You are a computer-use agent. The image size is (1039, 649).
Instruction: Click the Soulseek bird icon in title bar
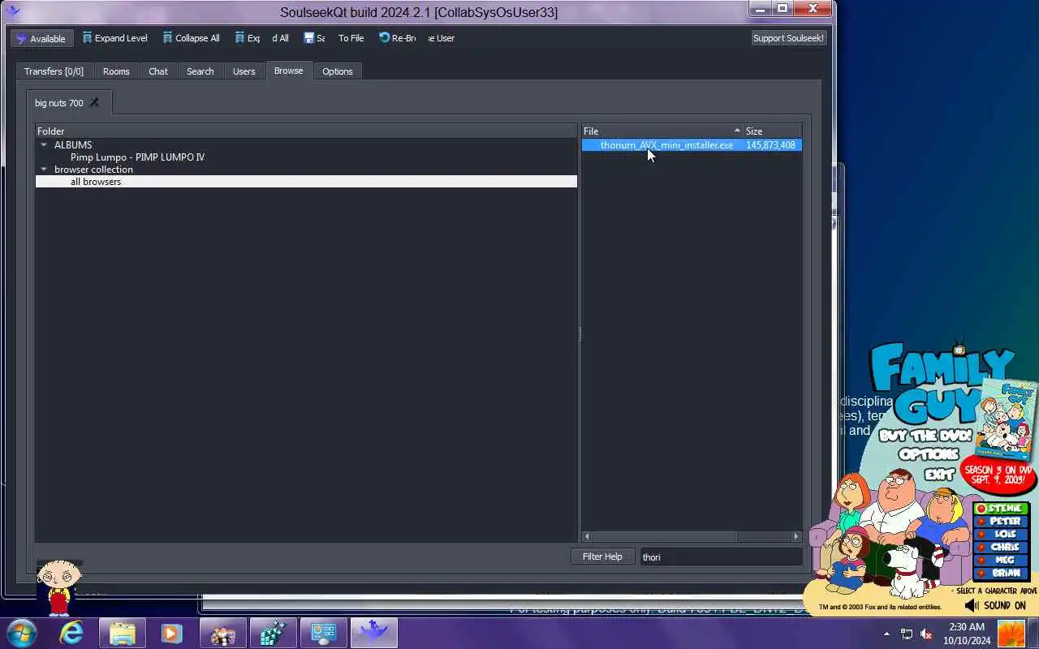click(12, 11)
